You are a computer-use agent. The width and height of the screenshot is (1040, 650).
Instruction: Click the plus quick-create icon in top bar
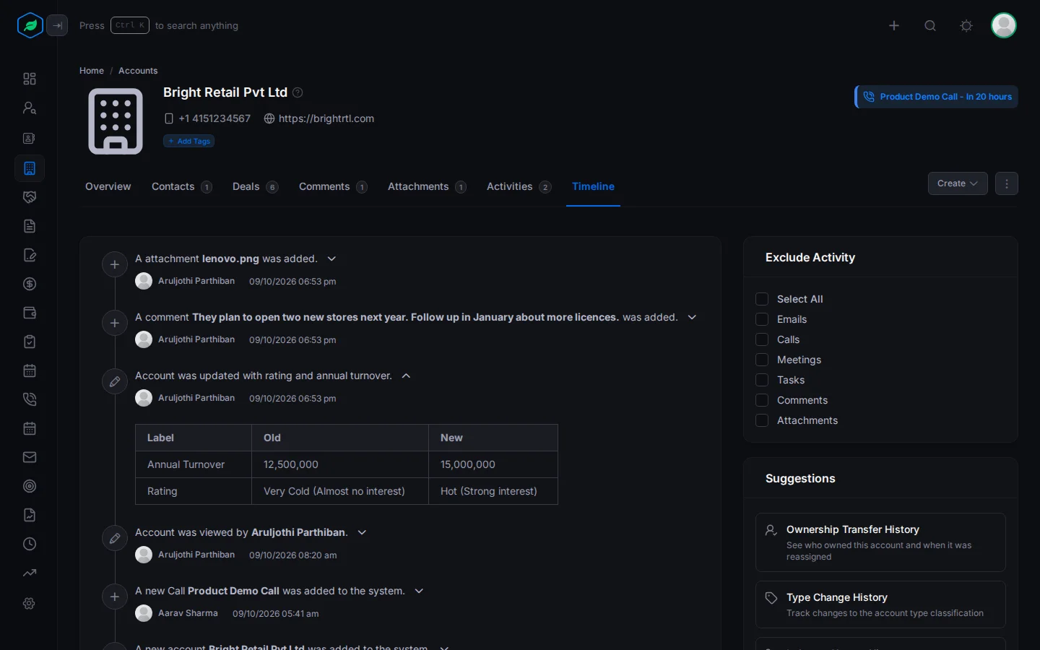point(894,25)
